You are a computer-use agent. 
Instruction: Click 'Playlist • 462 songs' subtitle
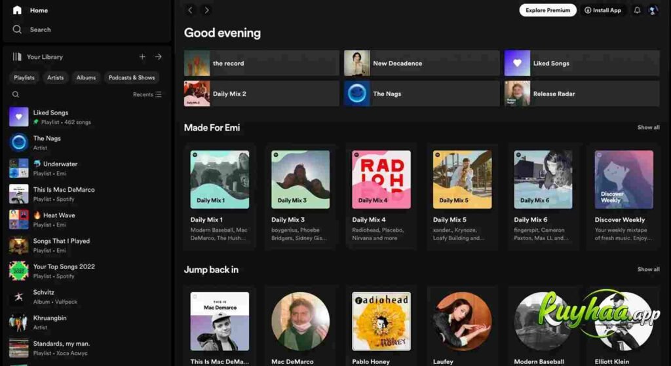[x=66, y=122]
